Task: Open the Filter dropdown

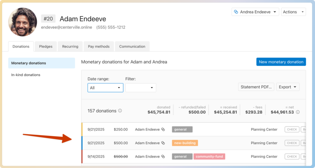Action: [141, 88]
